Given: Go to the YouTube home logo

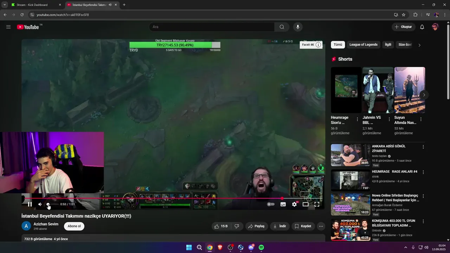Looking at the screenshot, I should (x=28, y=27).
